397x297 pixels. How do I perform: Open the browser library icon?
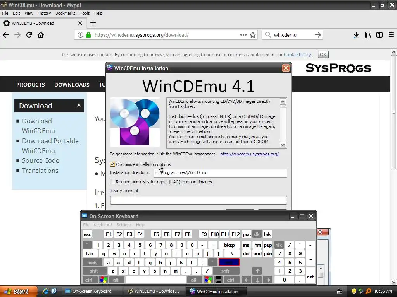[368, 35]
